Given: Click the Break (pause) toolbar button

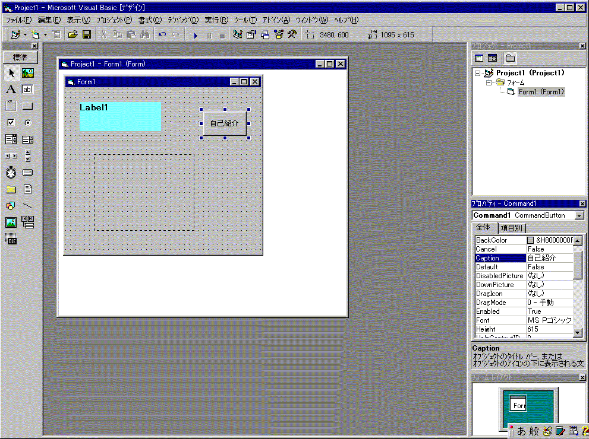Looking at the screenshot, I should (209, 36).
